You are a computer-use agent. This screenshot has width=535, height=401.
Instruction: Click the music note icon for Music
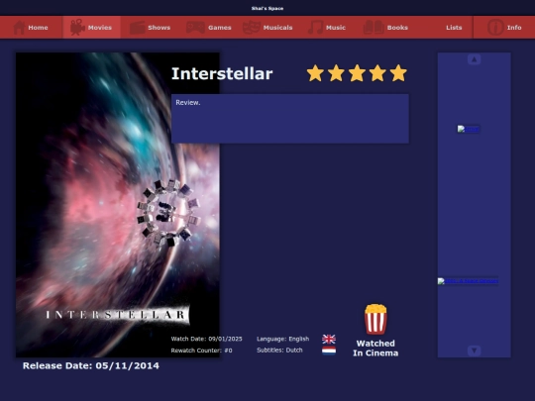315,28
